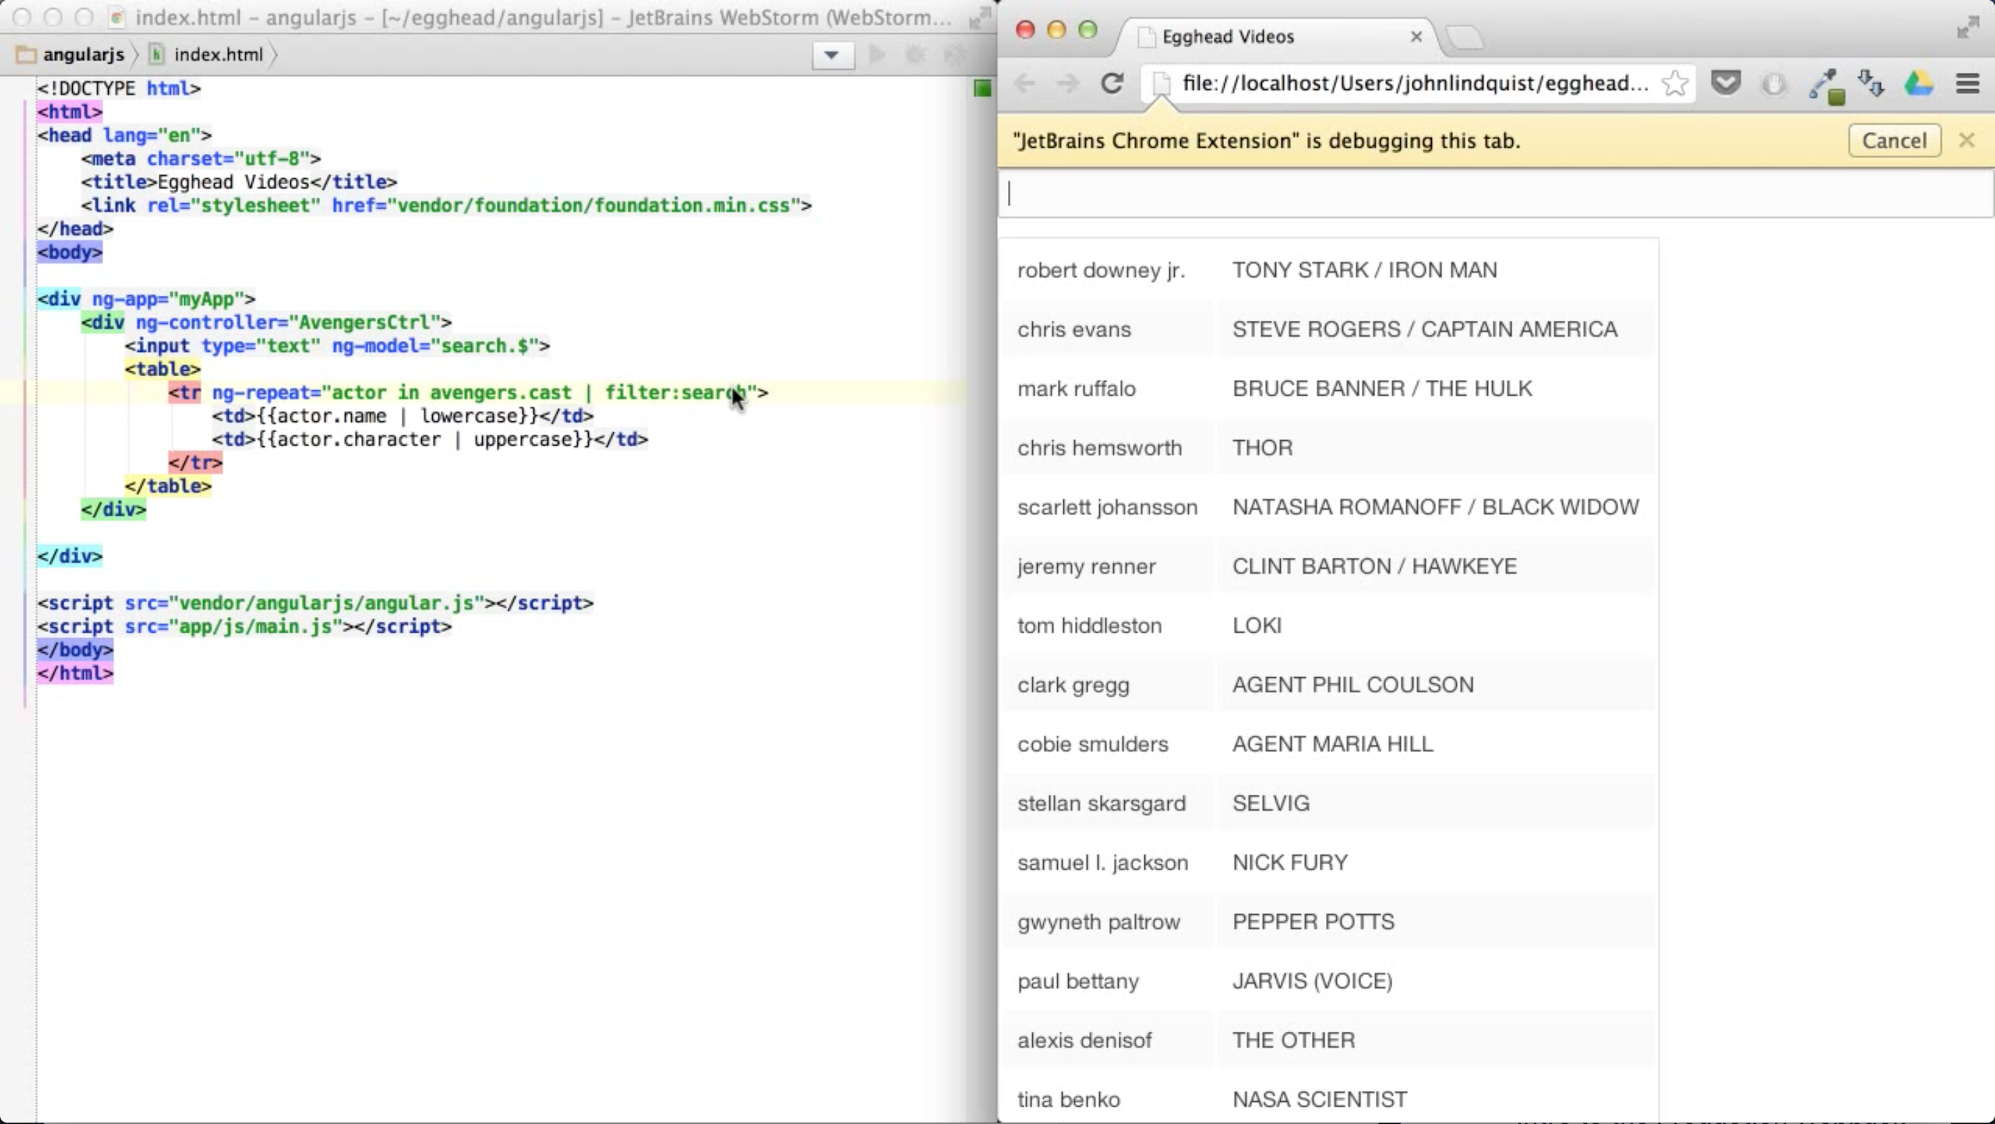Go back in browser history
The height and width of the screenshot is (1124, 1995).
pos(1025,83)
